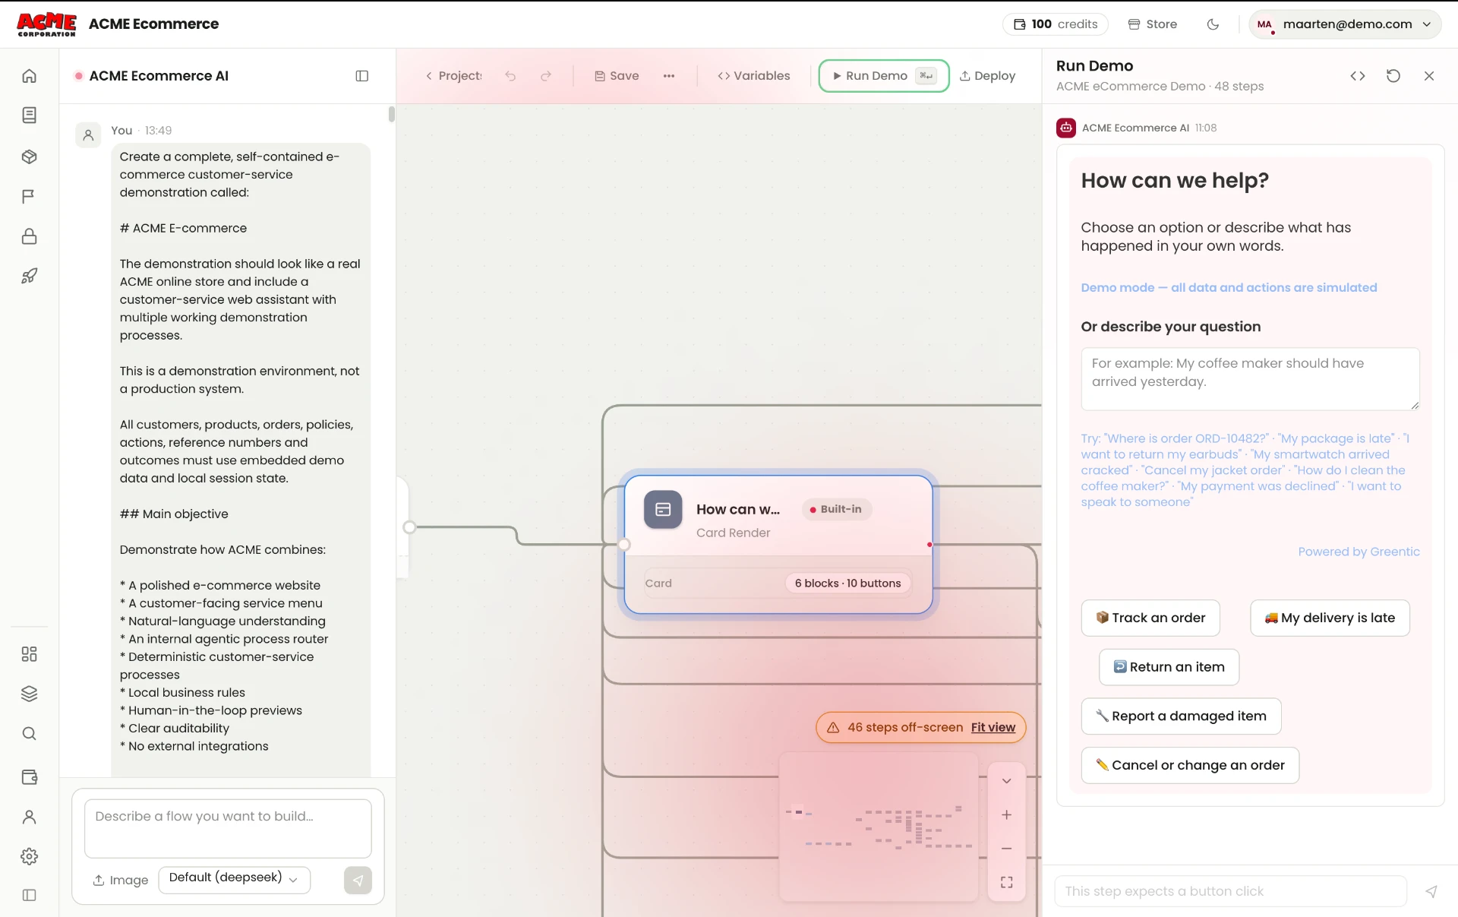Click the stacked layers sidebar icon
The height and width of the screenshot is (917, 1458).
pyautogui.click(x=29, y=694)
